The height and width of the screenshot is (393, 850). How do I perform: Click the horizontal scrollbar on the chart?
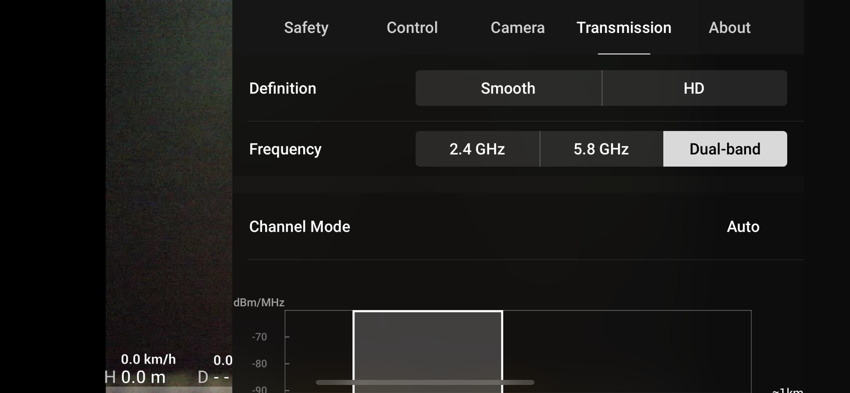[x=425, y=382]
